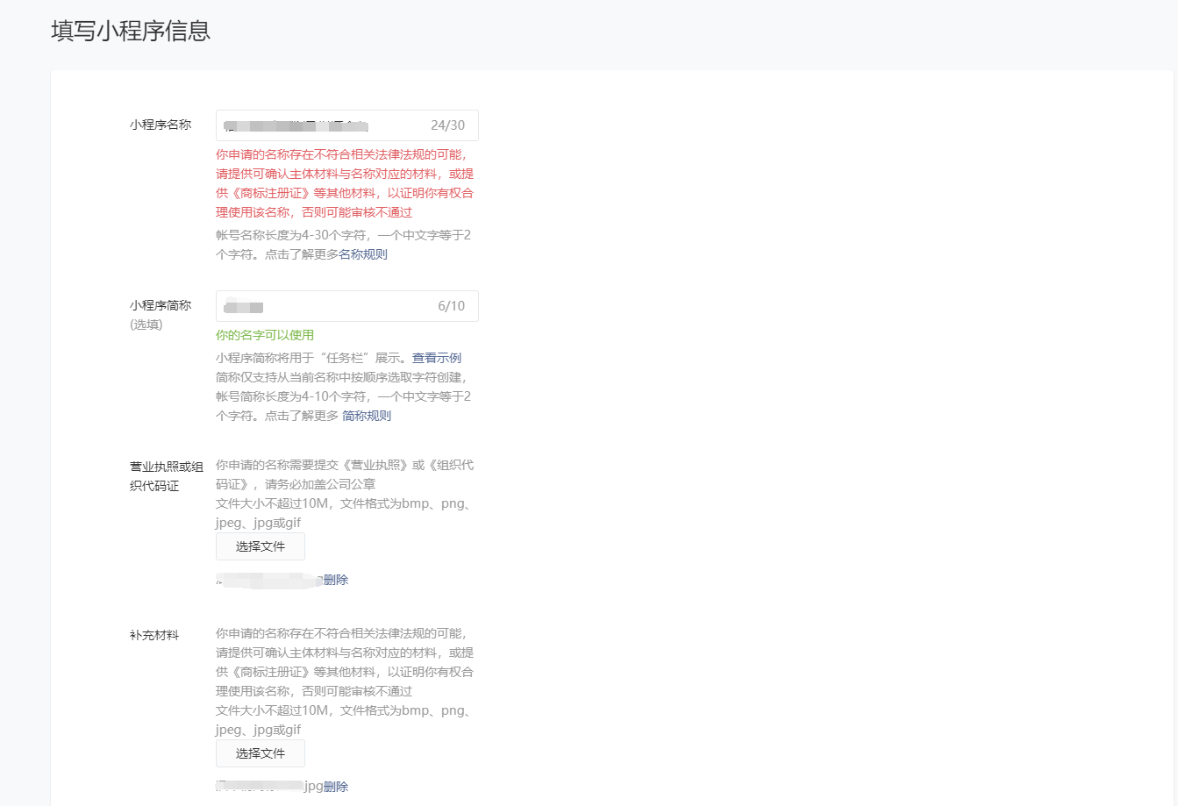Image resolution: width=1178 pixels, height=806 pixels.
Task: Click the 小程序简称 (选填) field label
Action: pos(161,314)
